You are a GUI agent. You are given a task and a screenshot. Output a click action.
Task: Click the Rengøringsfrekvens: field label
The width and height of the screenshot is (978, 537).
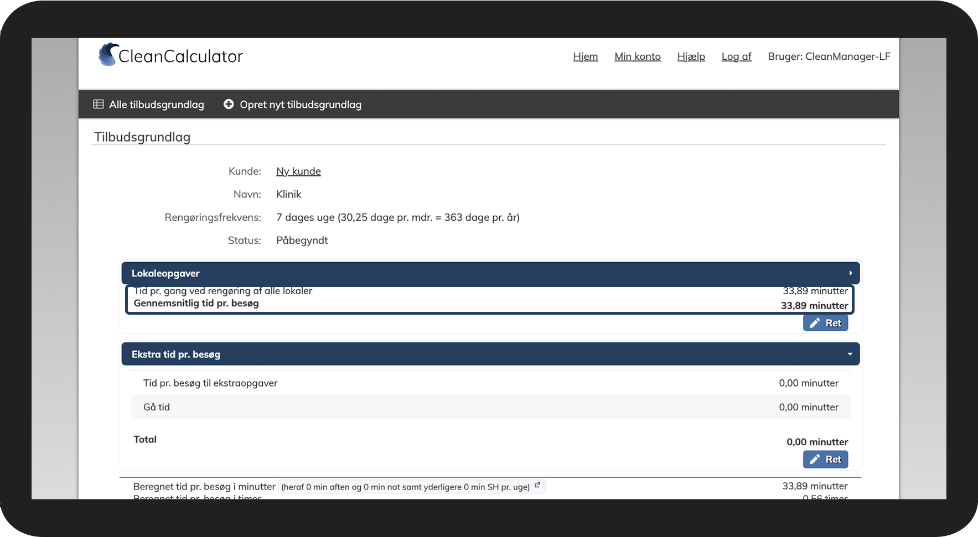point(213,217)
